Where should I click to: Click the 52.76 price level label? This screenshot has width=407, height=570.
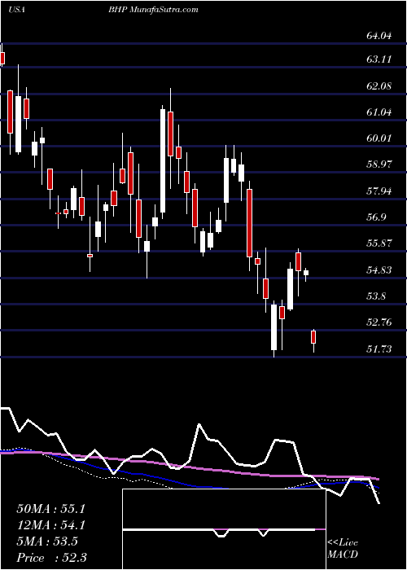[x=379, y=322]
